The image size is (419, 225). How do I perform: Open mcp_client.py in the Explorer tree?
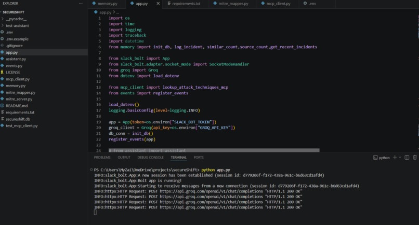[x=18, y=79]
